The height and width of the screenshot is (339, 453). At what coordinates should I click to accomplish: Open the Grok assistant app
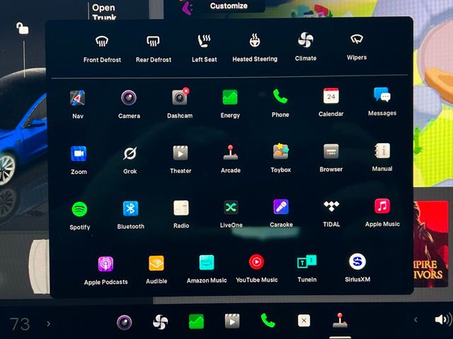tap(130, 153)
